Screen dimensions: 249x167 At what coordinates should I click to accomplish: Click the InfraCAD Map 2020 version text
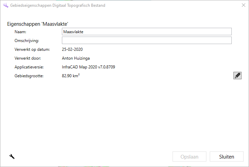tap(88, 67)
